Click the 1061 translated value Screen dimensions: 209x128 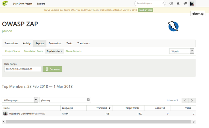pyautogui.click(x=108, y=114)
